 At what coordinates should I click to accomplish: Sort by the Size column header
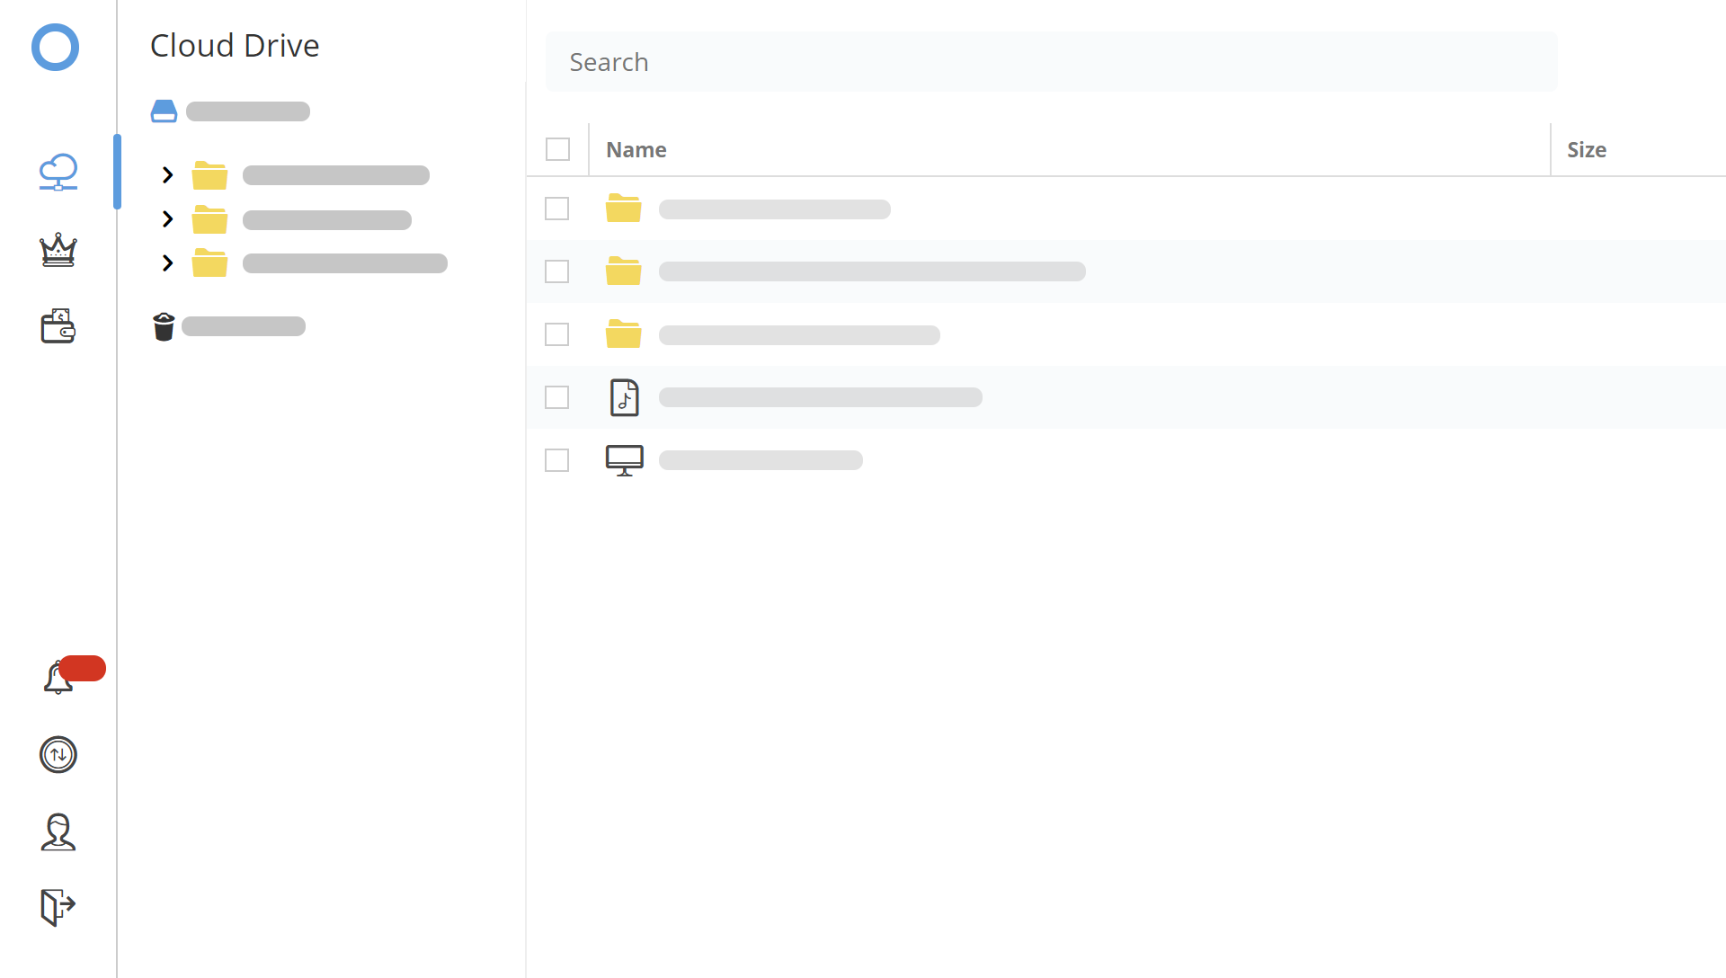click(x=1586, y=149)
